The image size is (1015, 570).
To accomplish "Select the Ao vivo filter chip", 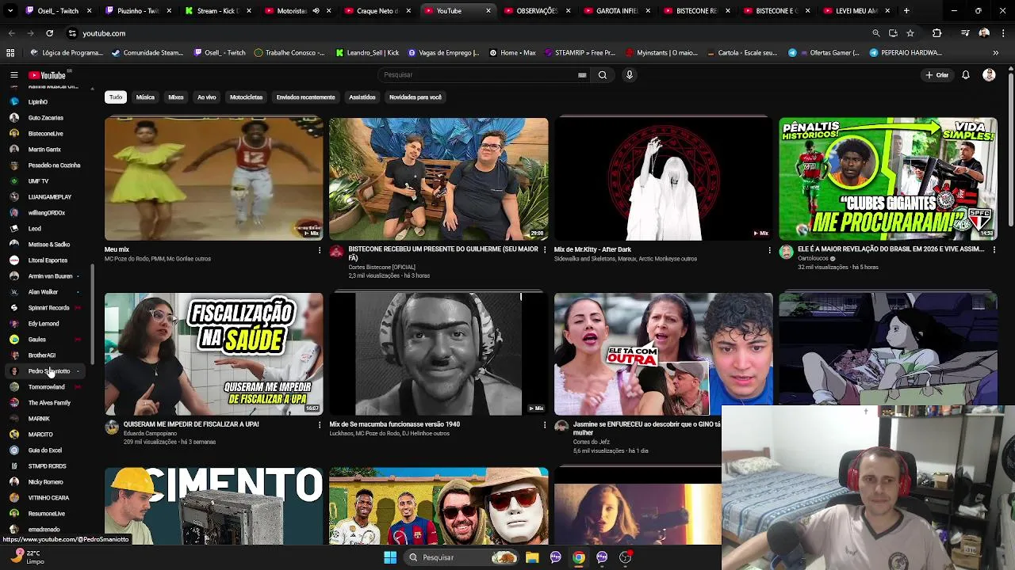I will click(x=206, y=97).
